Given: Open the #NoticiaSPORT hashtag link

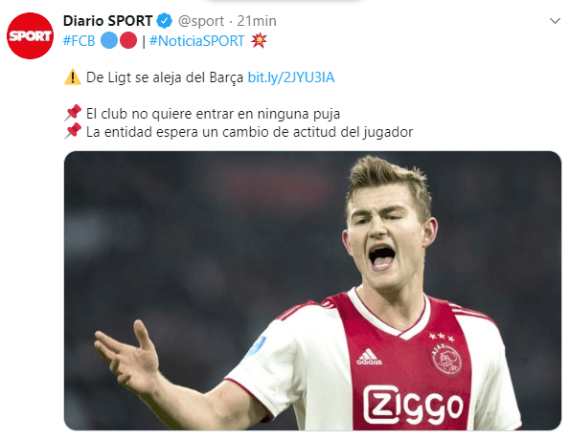Looking at the screenshot, I should (x=196, y=41).
